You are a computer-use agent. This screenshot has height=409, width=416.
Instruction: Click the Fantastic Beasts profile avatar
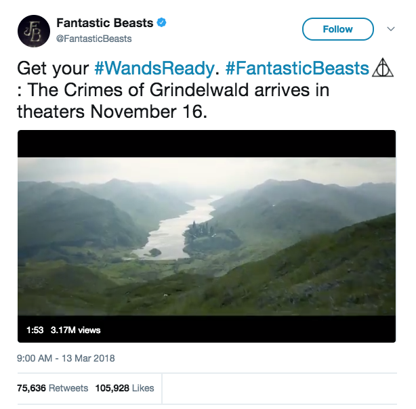coord(34,32)
